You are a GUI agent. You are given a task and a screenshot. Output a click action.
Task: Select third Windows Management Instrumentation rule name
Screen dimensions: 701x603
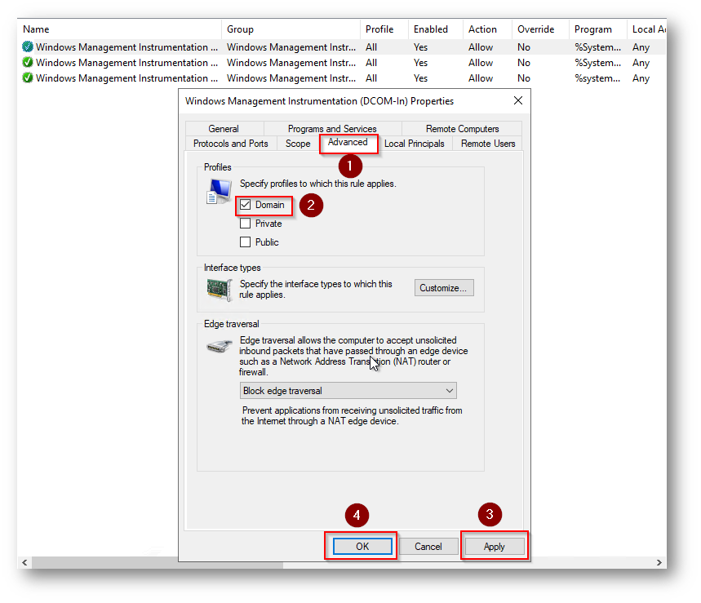(x=126, y=78)
